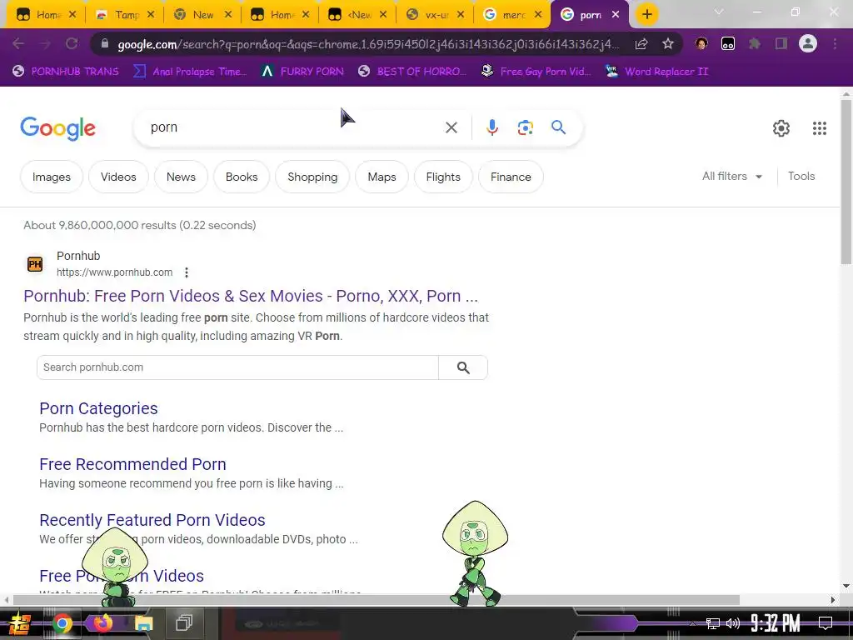
Task: Select the Maps filter
Action: coord(382,177)
